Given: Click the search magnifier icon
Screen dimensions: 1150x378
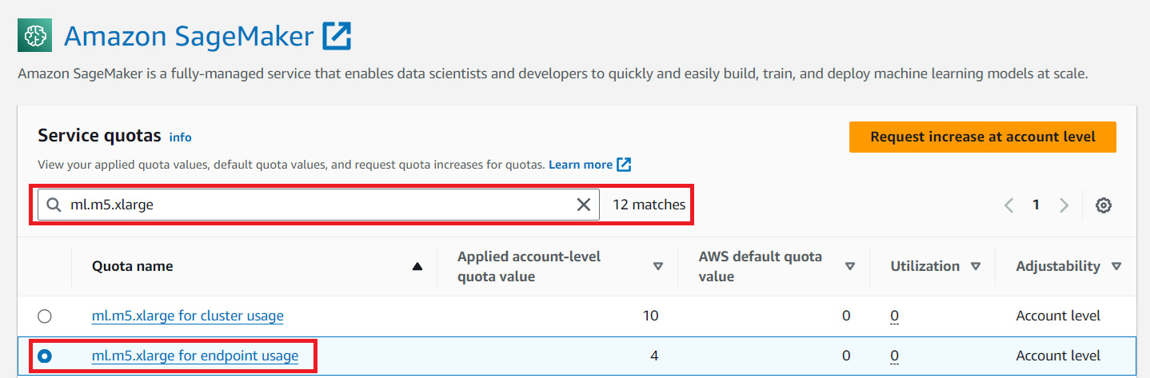Looking at the screenshot, I should pos(54,205).
